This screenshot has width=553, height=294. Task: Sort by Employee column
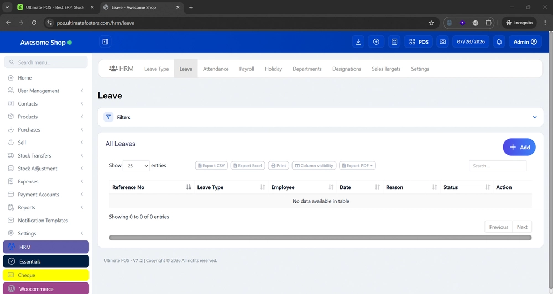[x=302, y=187]
